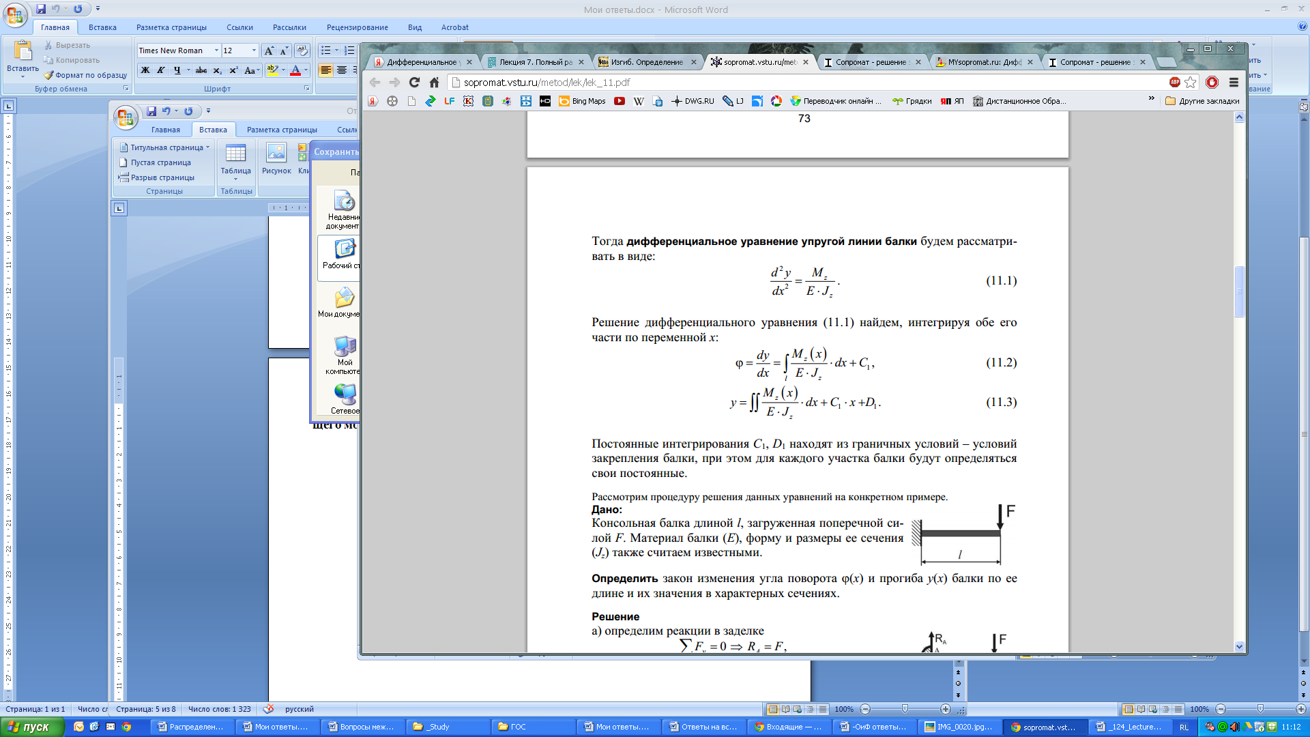1310x737 pixels.
Task: Click the Clear Formatting icon
Action: coord(302,50)
